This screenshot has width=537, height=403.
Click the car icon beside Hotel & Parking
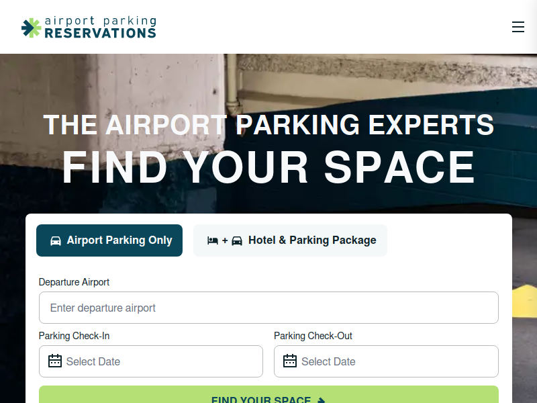237,240
